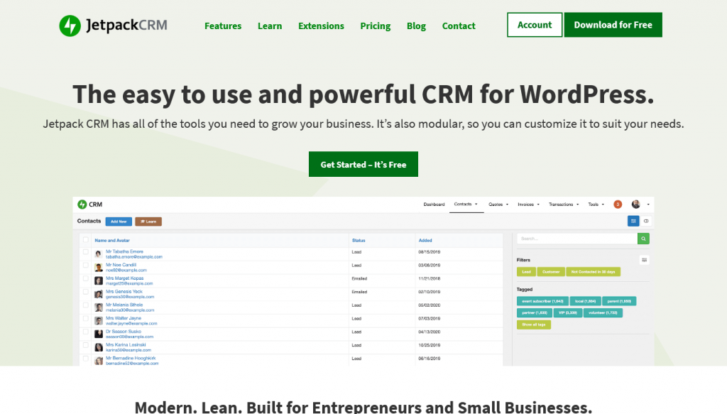
Task: Expand the Invoices dropdown menu
Action: tap(528, 205)
